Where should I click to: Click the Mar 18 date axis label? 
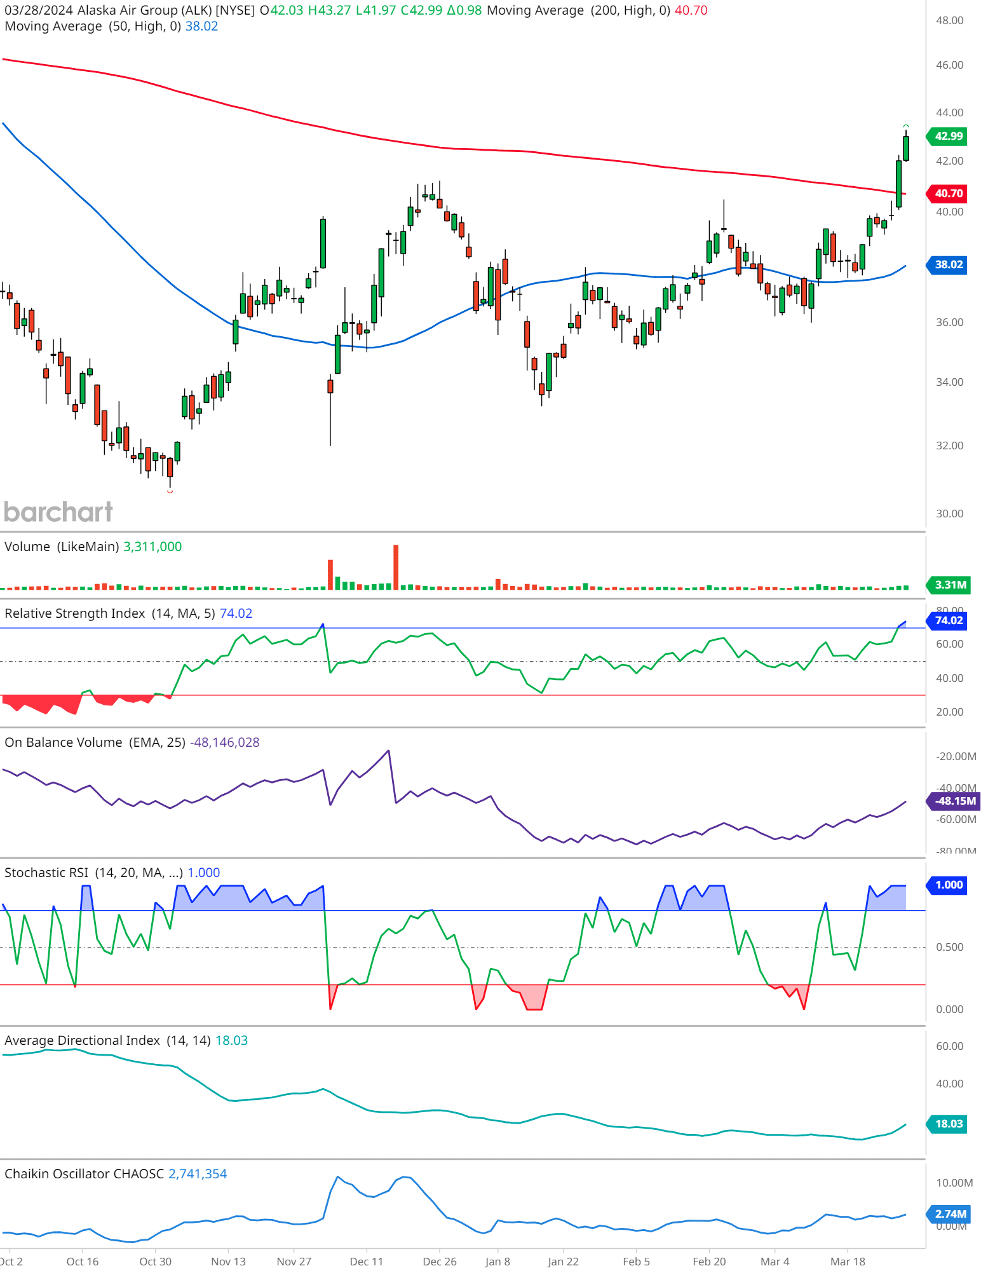point(848,1262)
